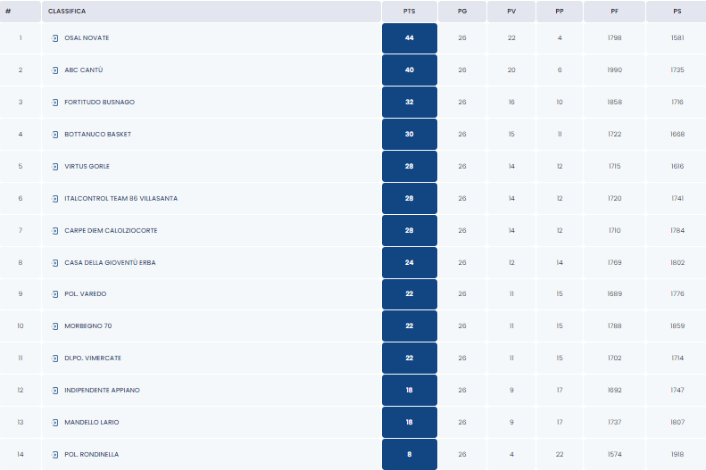706x470 pixels.
Task: Click PF value 1858 for FORTITUDO BUSNAGO
Action: click(x=615, y=102)
